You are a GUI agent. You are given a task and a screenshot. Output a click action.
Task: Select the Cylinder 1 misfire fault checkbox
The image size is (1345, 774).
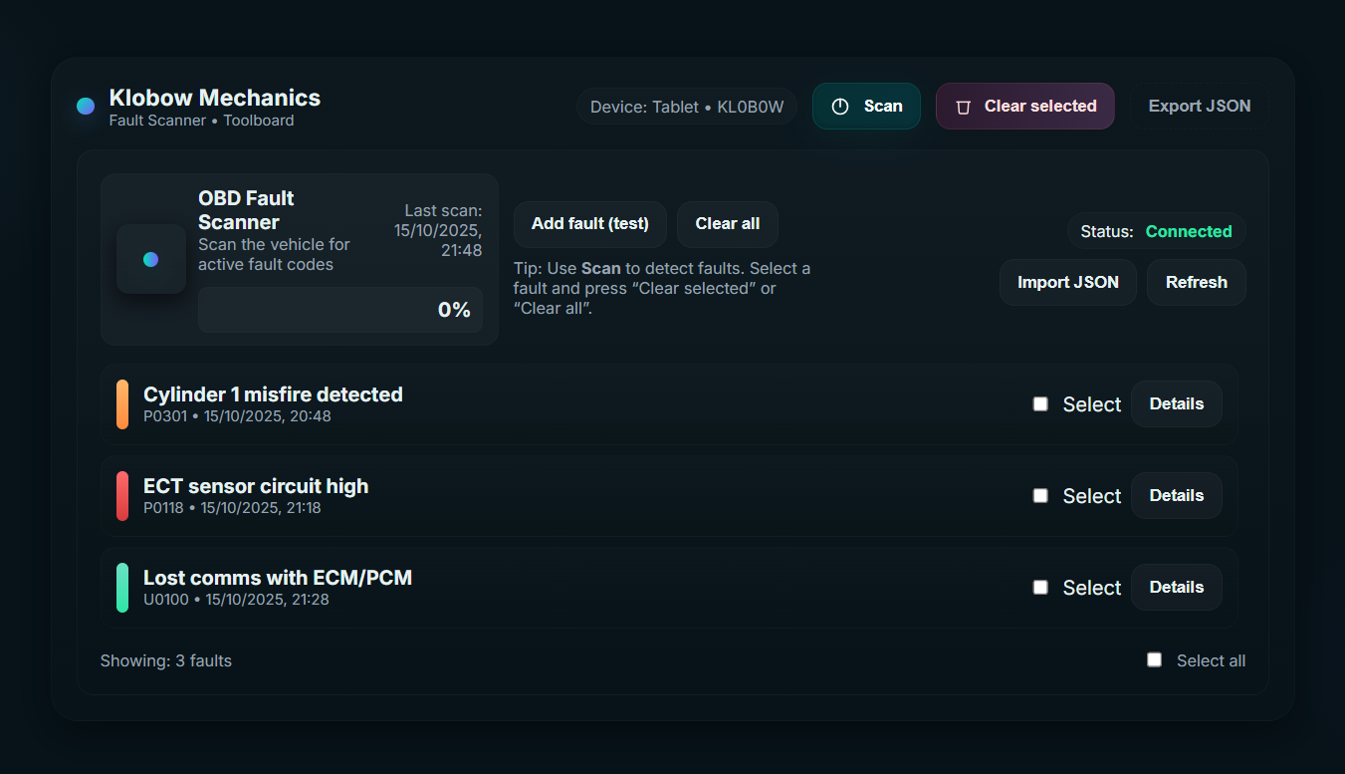(x=1040, y=404)
